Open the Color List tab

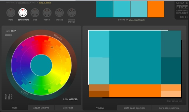[68, 108]
